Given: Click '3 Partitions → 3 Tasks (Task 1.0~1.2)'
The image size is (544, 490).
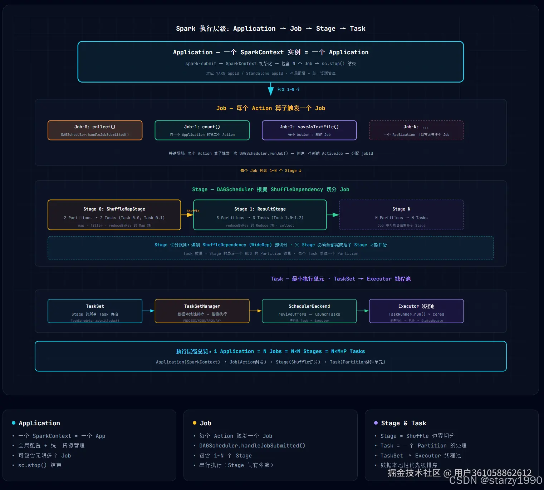Looking at the screenshot, I should (x=260, y=218).
